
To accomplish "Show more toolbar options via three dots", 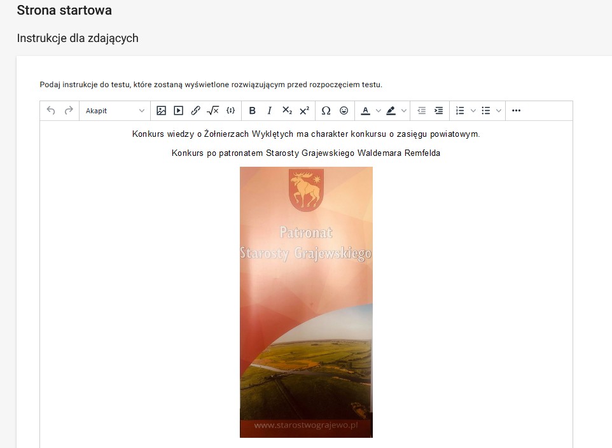I will 516,111.
